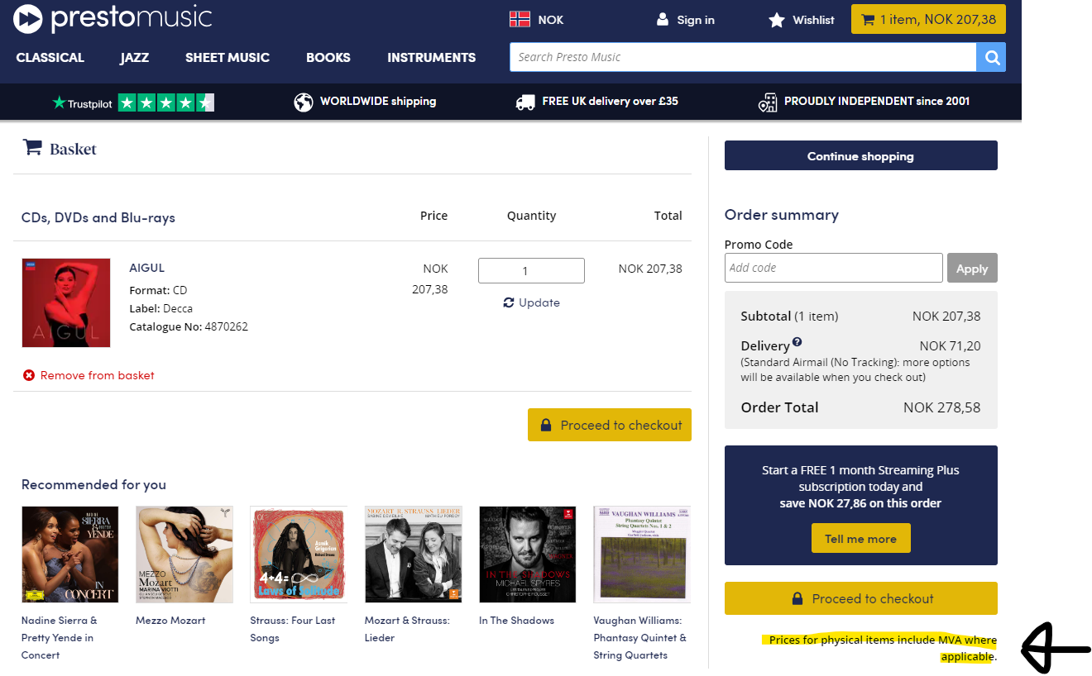Click the Promo Code input field
Screen dimensions: 1092x676
click(x=833, y=268)
